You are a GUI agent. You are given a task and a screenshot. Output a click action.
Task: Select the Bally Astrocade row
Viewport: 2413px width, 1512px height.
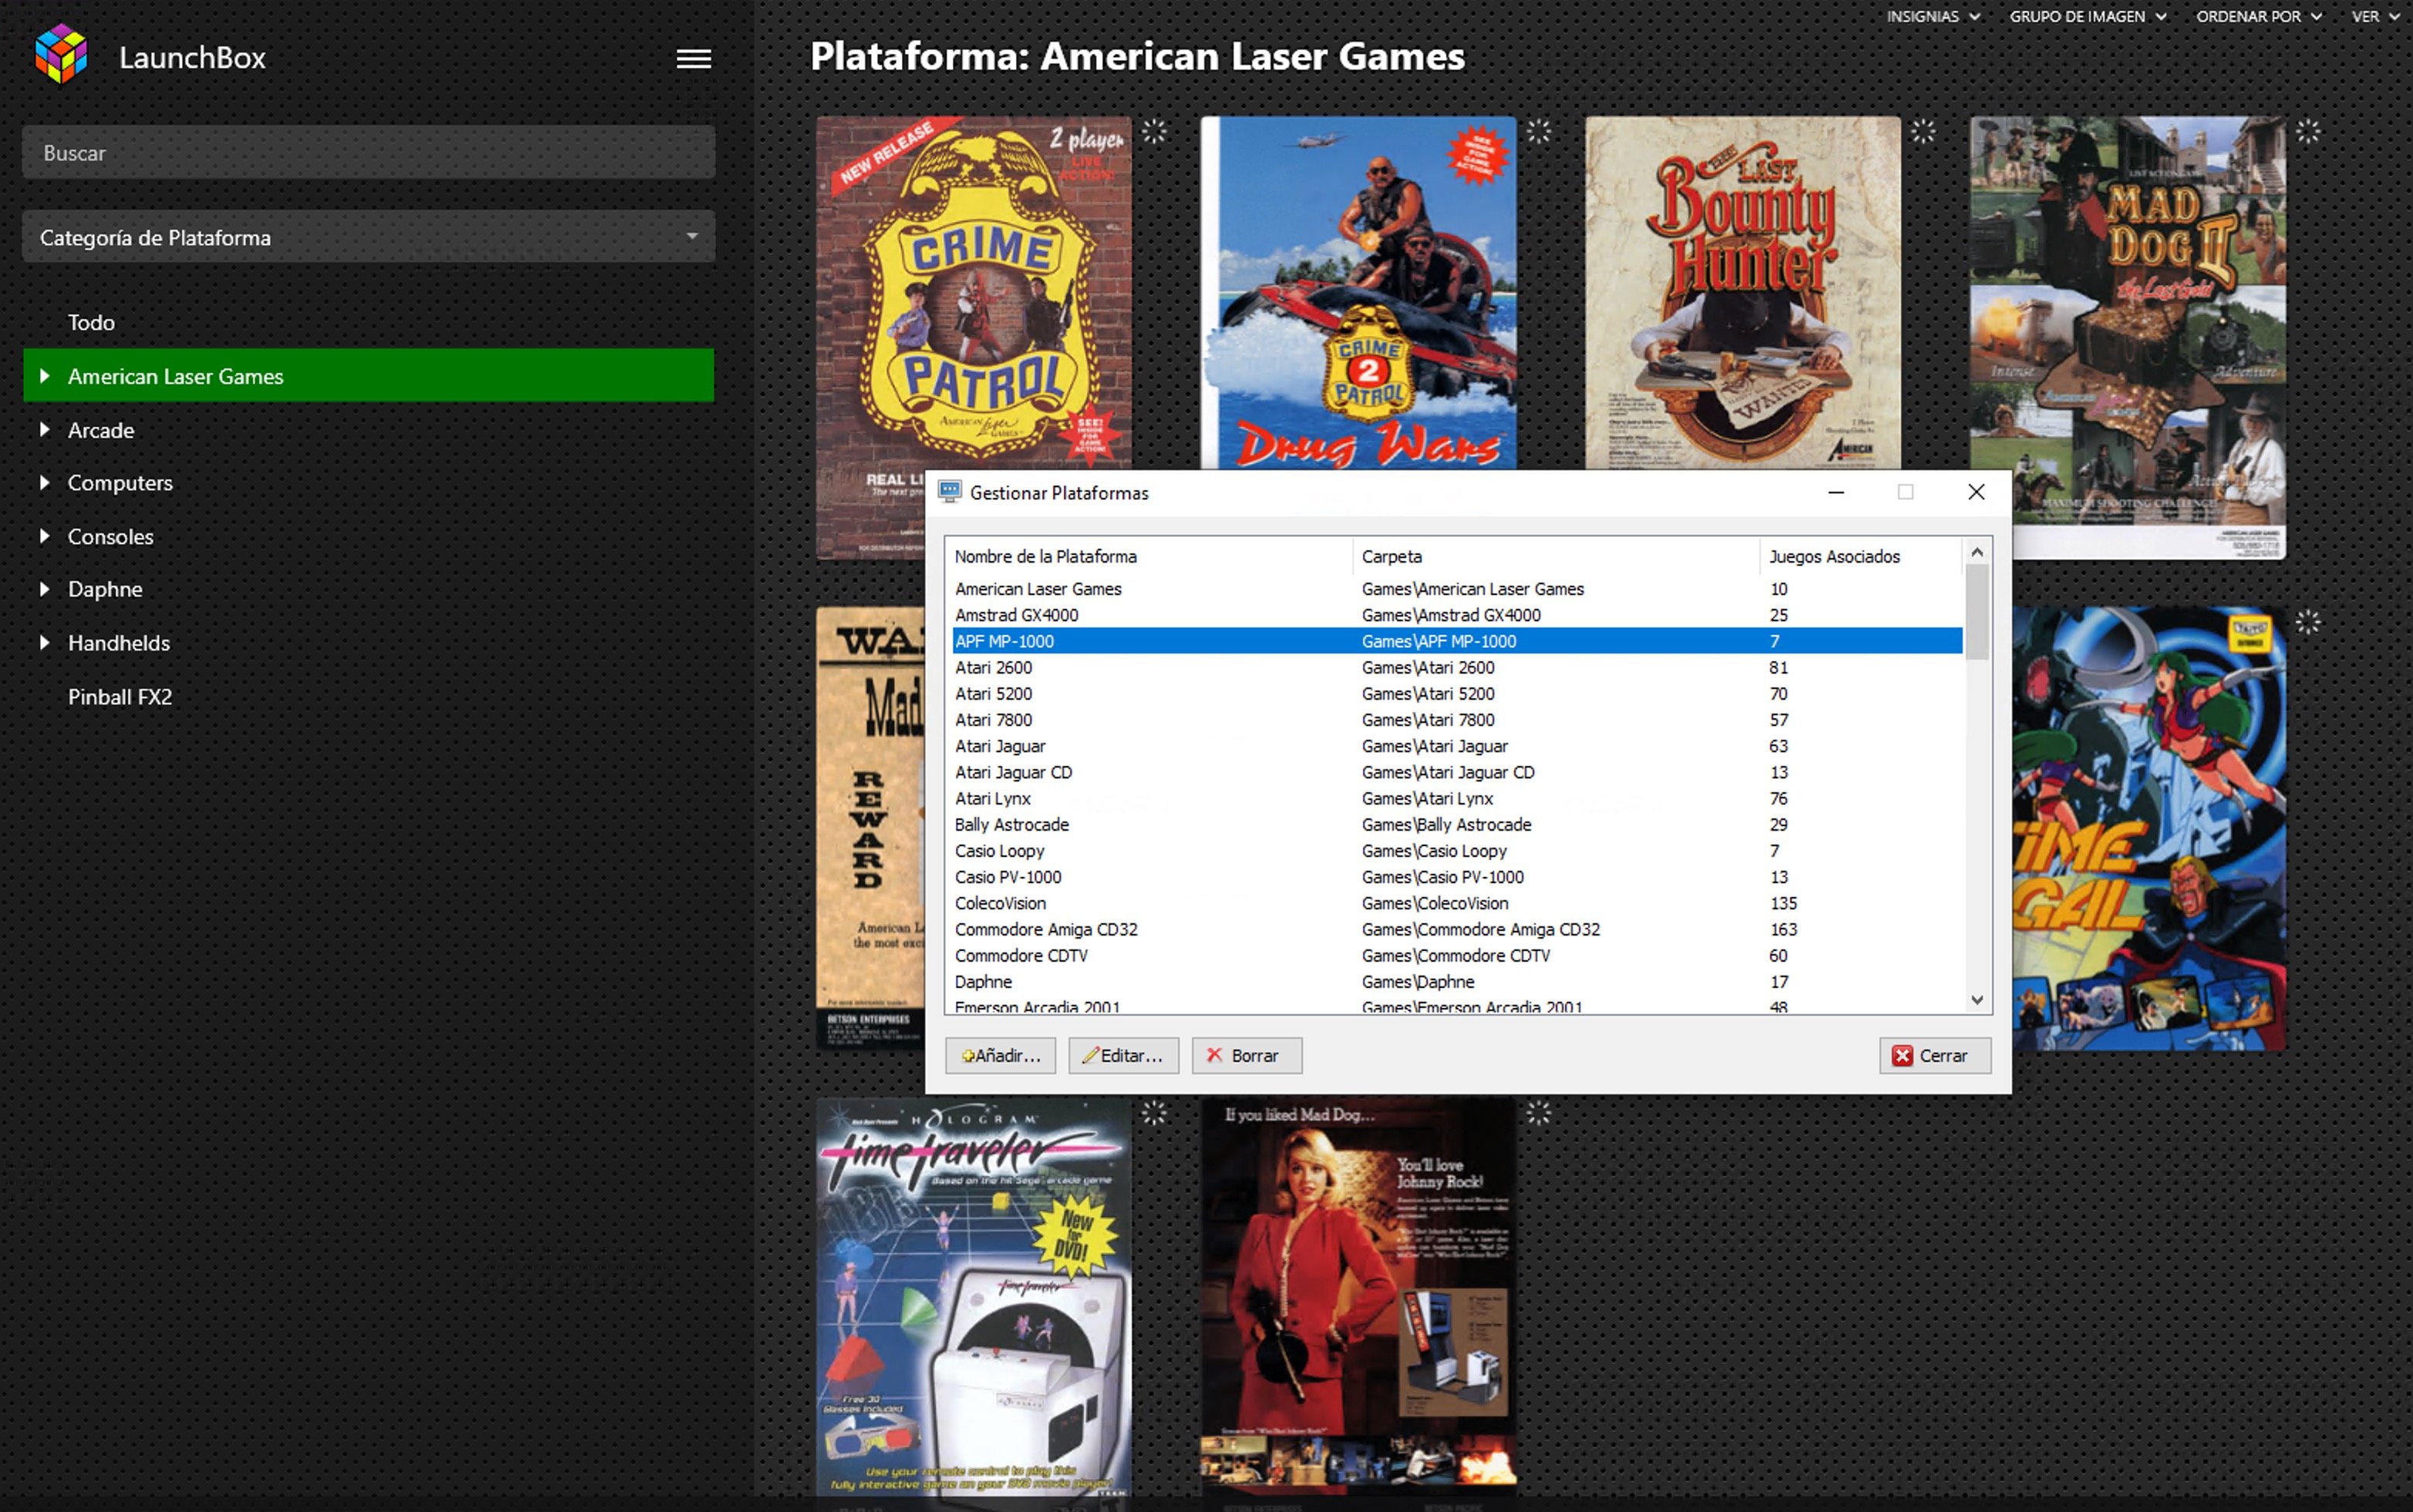[1456, 824]
